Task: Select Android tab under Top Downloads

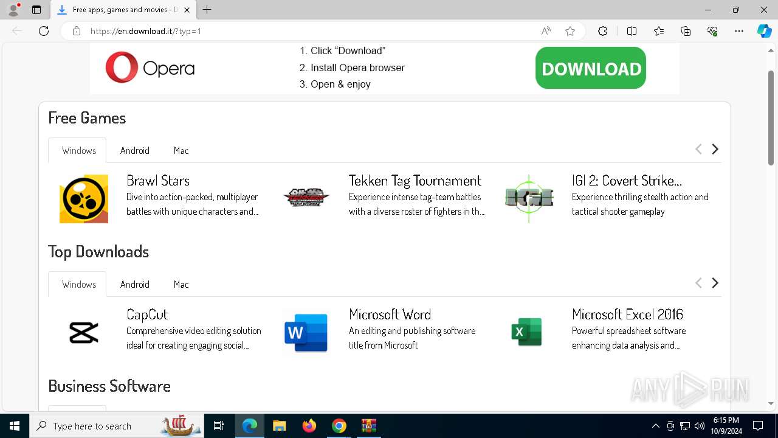Action: pos(135,284)
